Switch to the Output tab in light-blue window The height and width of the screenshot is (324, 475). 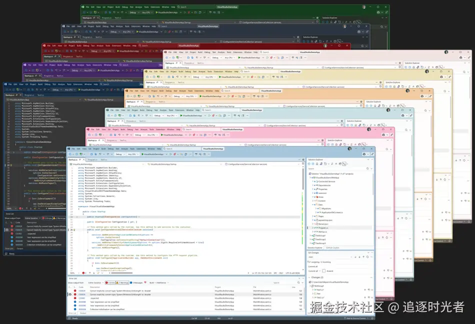pyautogui.click(x=83, y=313)
